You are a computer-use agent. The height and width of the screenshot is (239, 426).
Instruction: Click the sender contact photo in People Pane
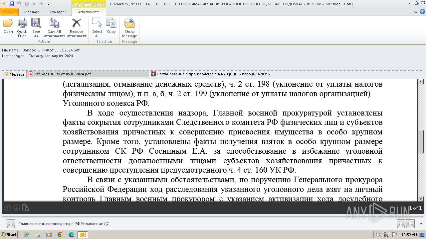point(11,224)
